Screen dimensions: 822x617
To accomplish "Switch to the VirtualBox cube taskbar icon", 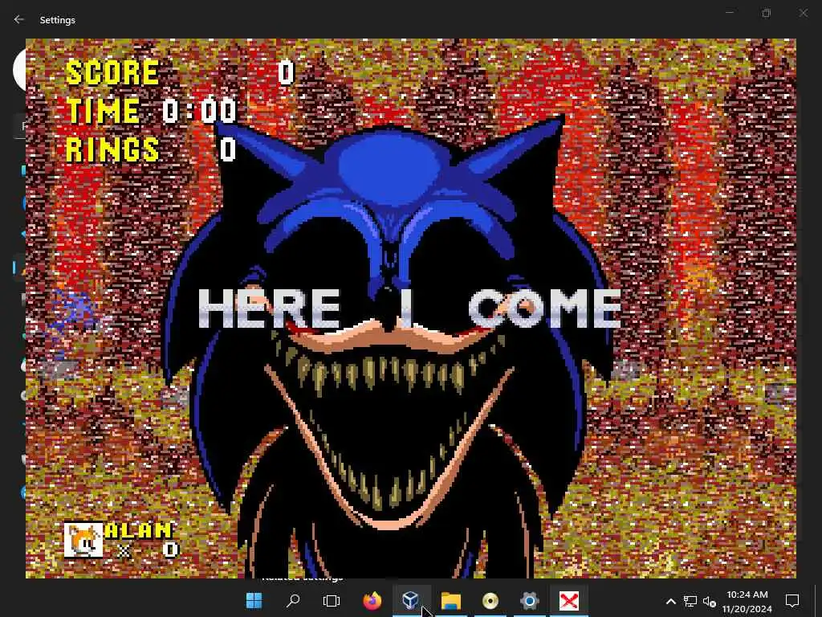I will (411, 600).
